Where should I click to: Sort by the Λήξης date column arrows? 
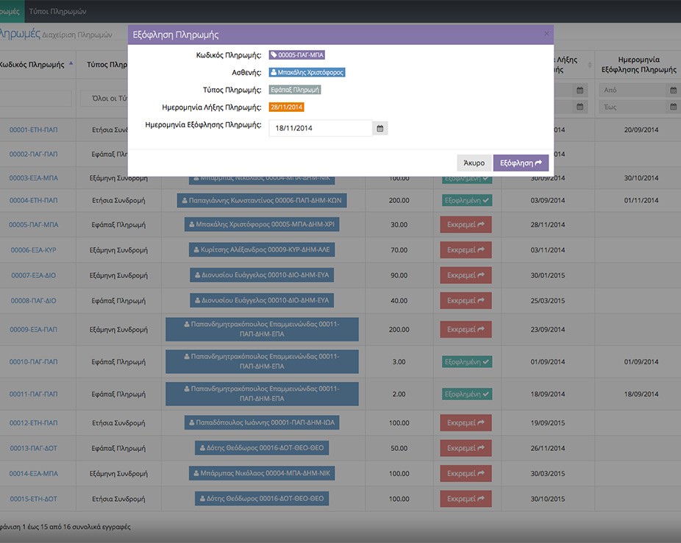click(x=589, y=65)
